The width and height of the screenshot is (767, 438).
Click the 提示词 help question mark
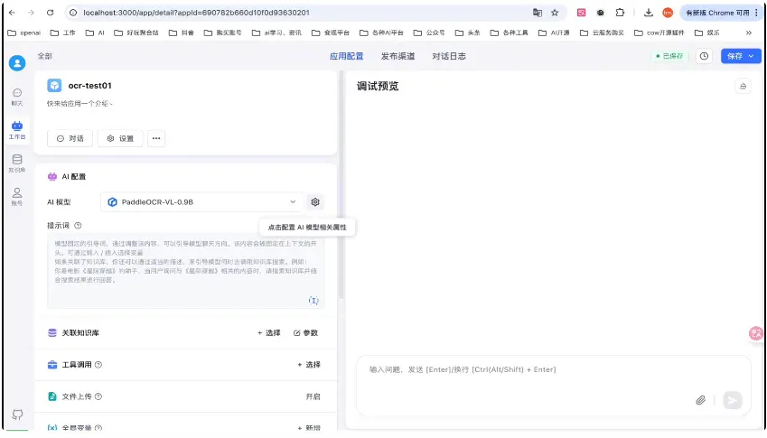(x=78, y=226)
